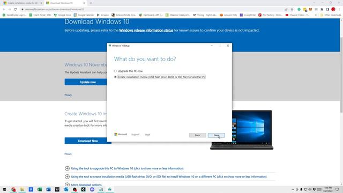Toggle the browser side panel icon
Screen dimensions: 343x193
pos(327,10)
